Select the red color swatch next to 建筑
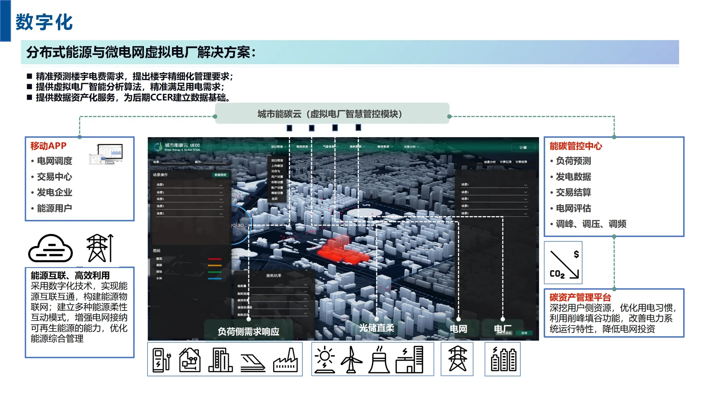 click(214, 260)
